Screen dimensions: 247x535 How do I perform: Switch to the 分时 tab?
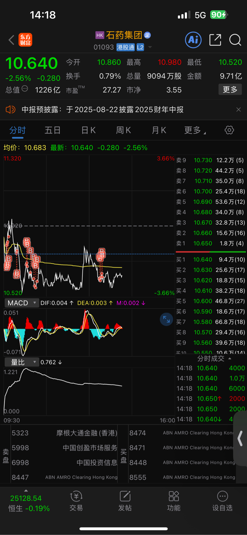(x=17, y=130)
